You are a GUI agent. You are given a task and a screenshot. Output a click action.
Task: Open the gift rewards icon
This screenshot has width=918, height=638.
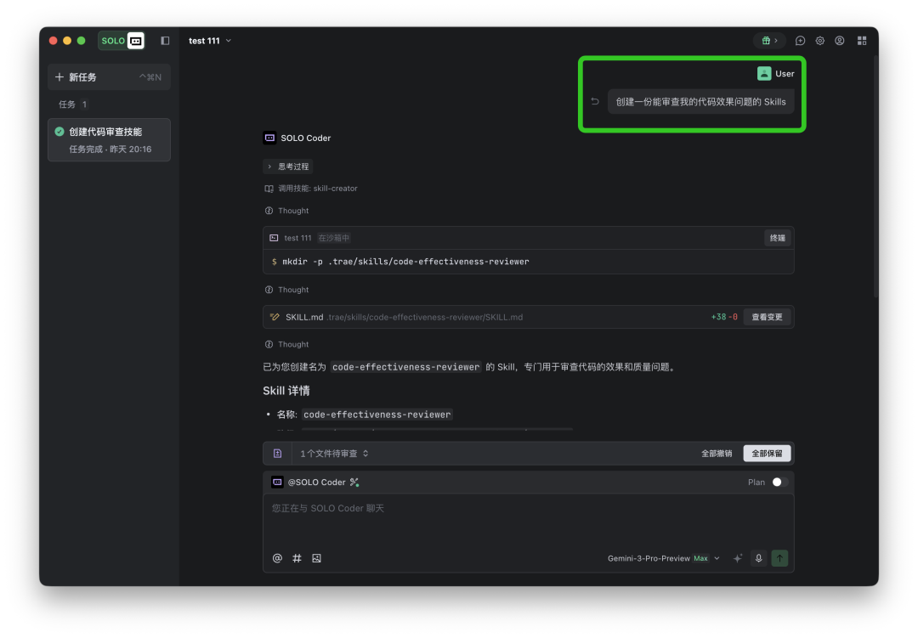tap(769, 41)
